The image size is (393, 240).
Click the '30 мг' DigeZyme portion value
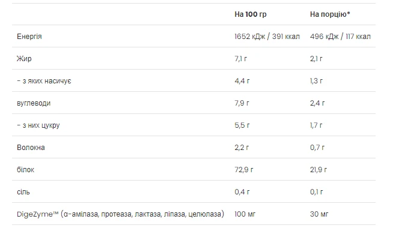click(x=319, y=214)
